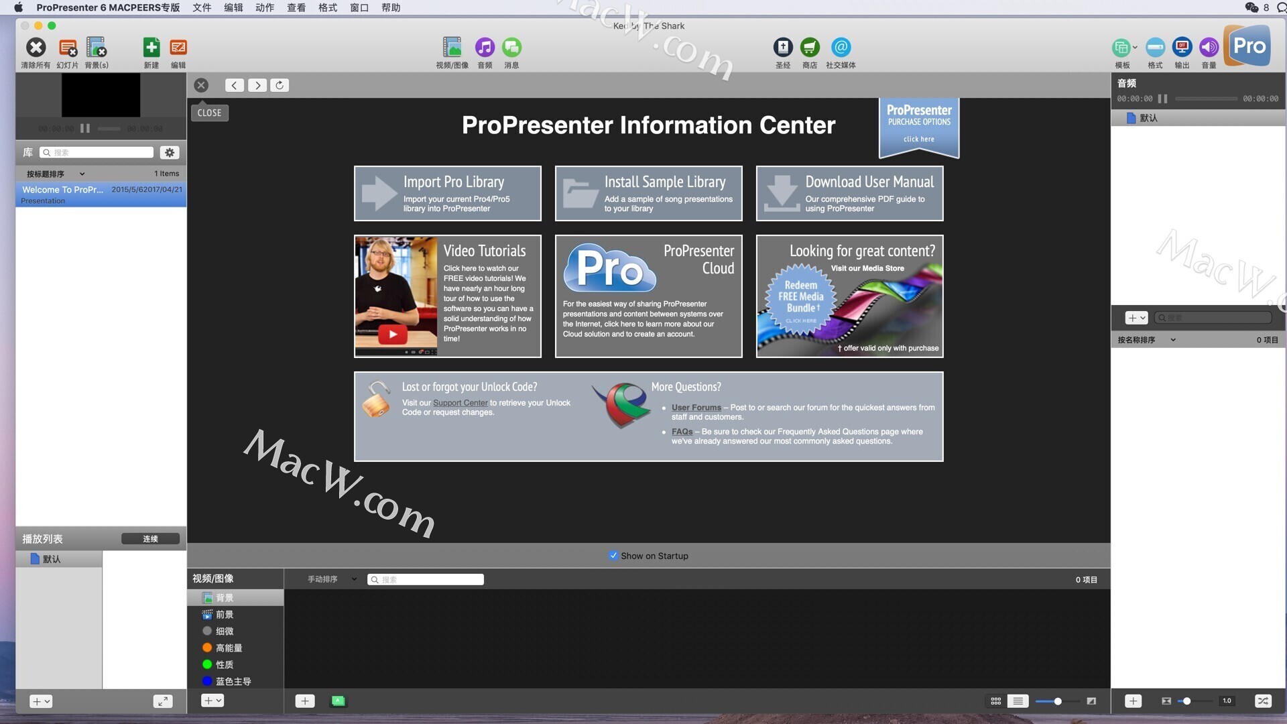Click the Import Pro Library tile
This screenshot has width=1287, height=724.
point(447,193)
